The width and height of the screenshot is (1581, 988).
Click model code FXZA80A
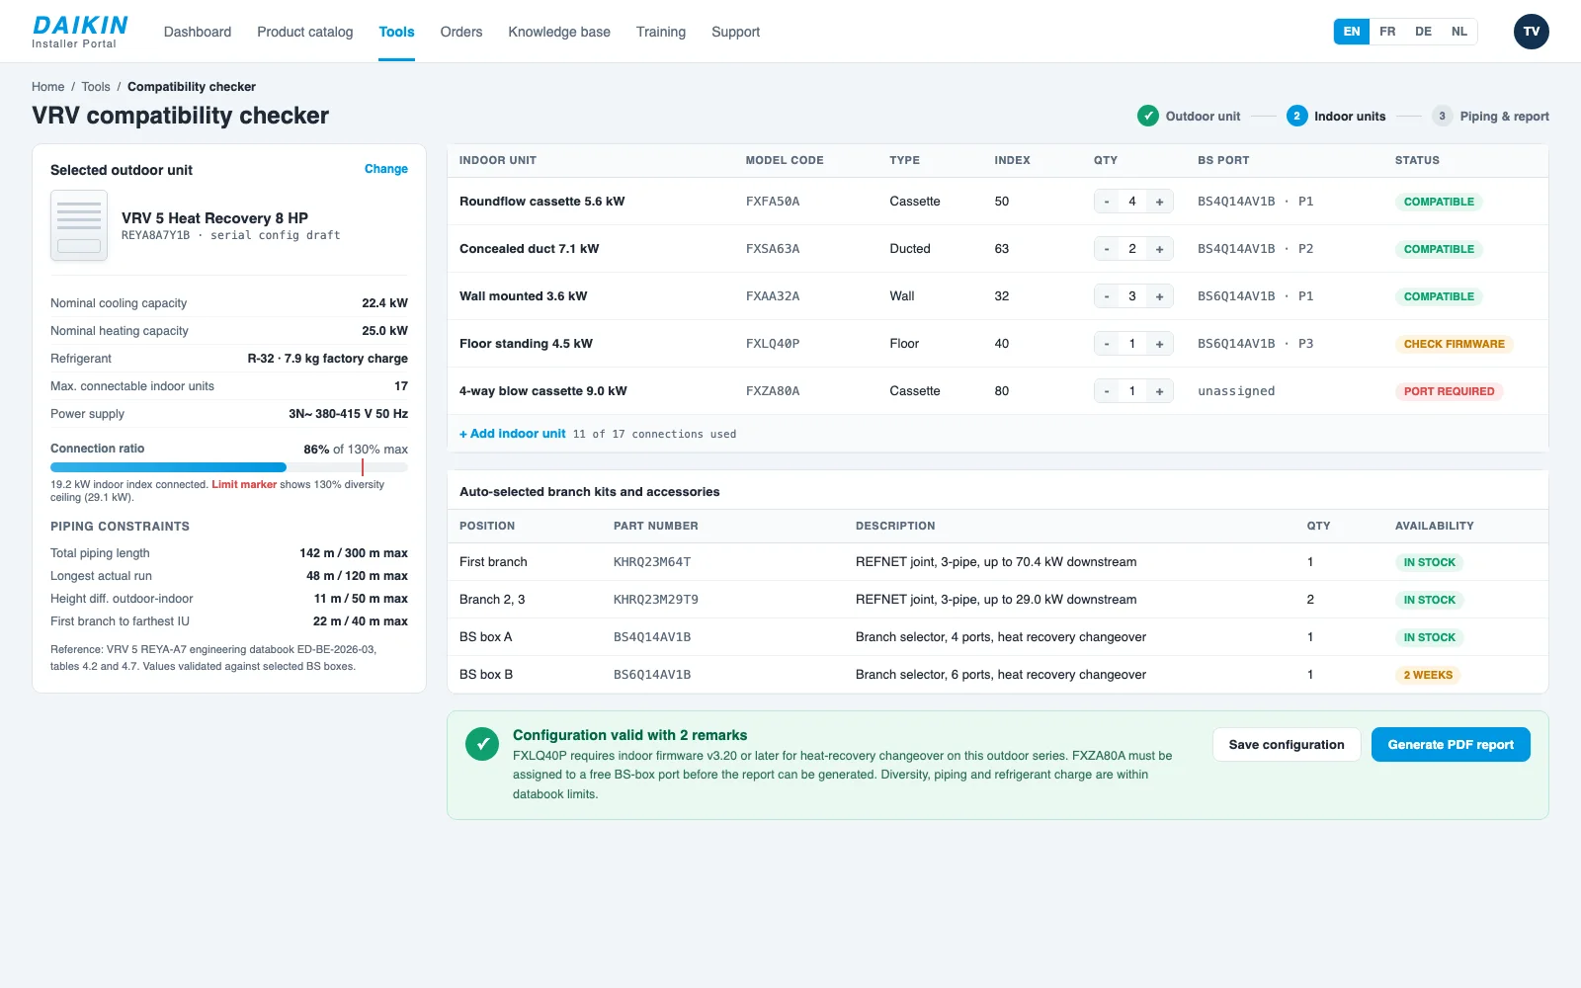(773, 391)
